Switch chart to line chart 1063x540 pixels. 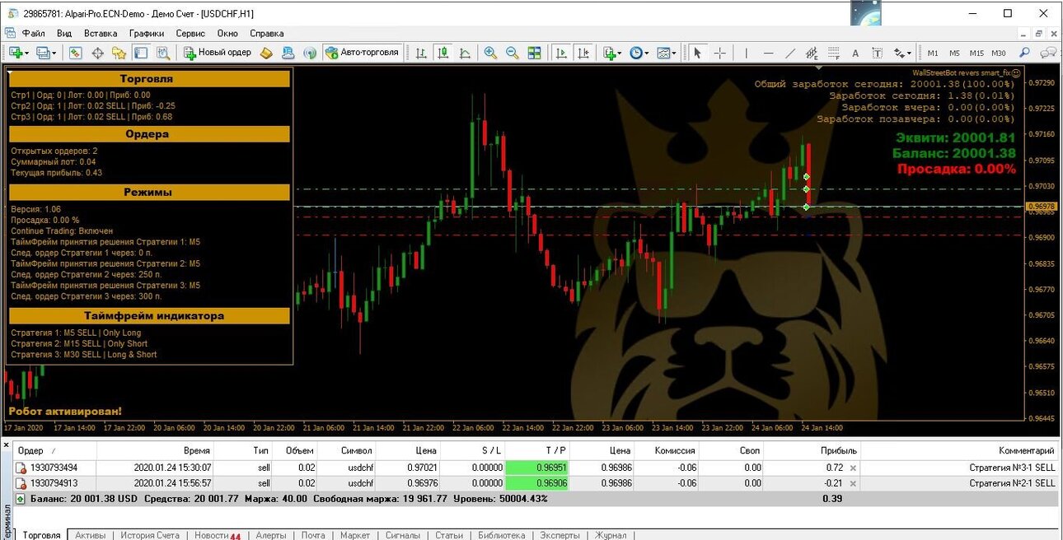465,53
